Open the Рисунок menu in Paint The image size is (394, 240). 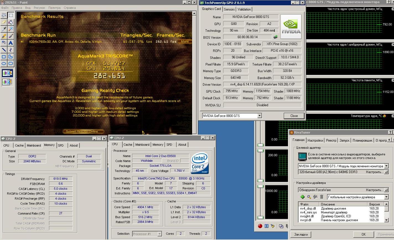(x=39, y=8)
